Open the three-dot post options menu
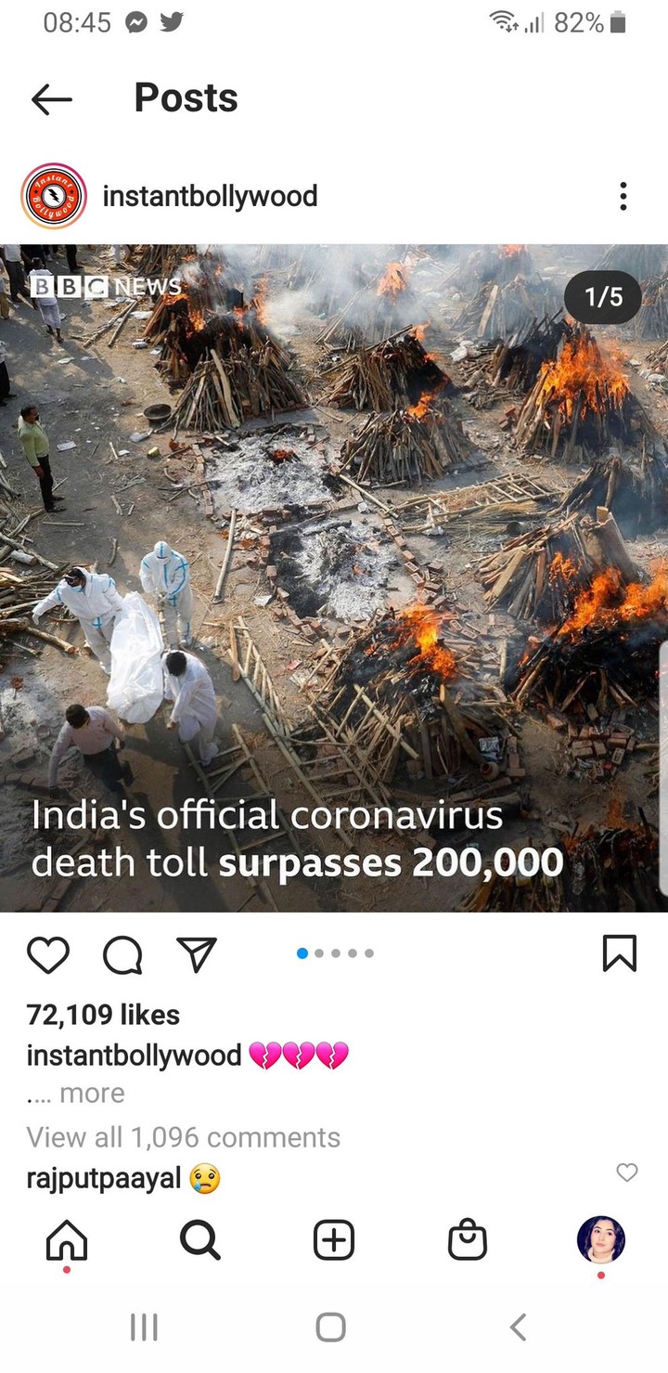 pos(623,196)
